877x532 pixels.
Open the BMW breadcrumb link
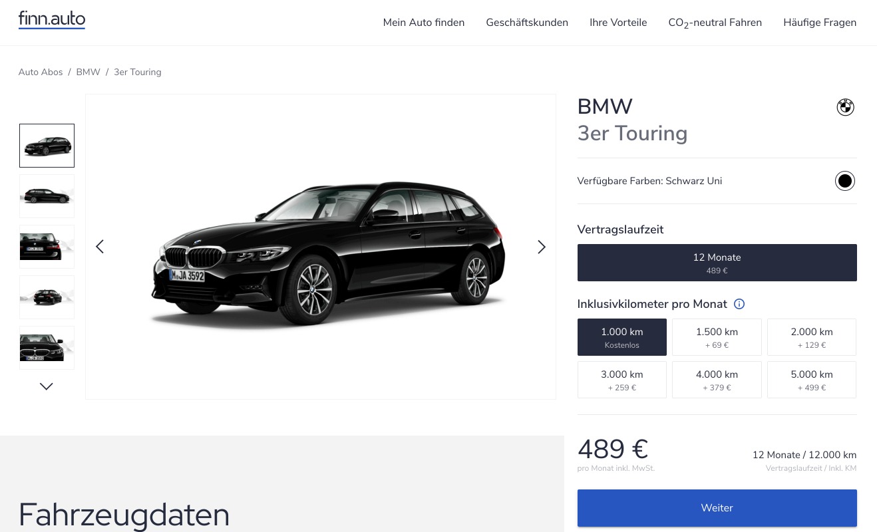pos(88,72)
